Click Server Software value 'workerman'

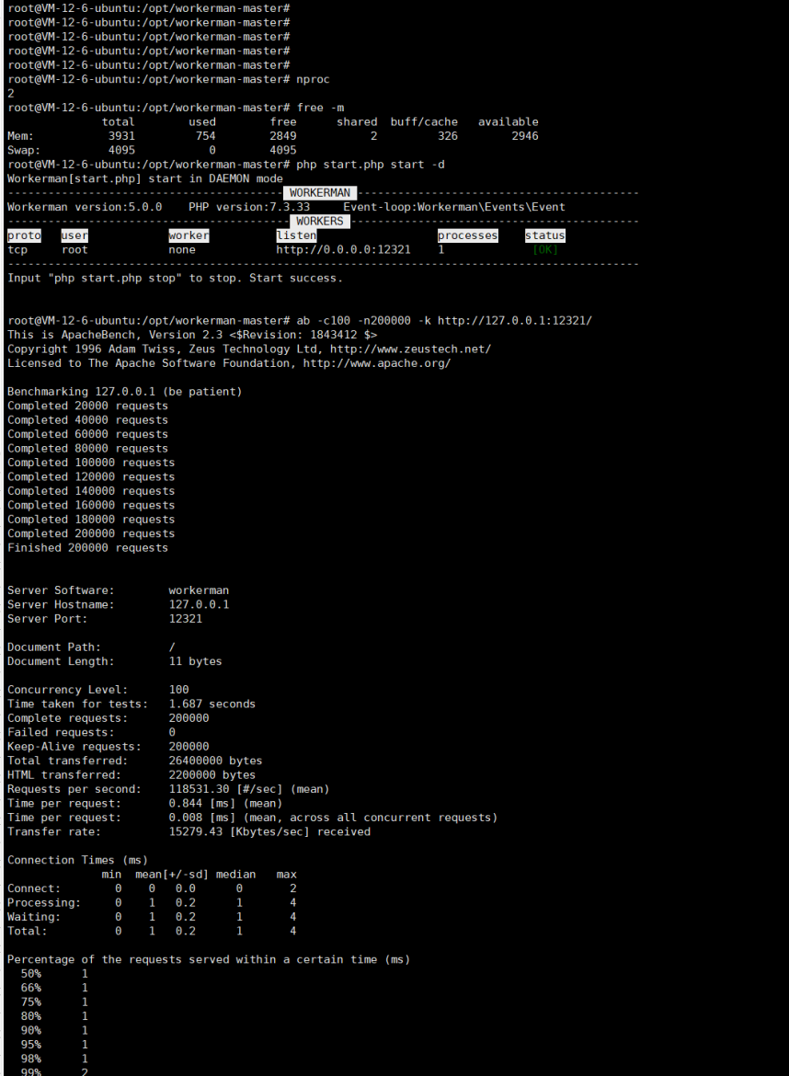pos(199,590)
